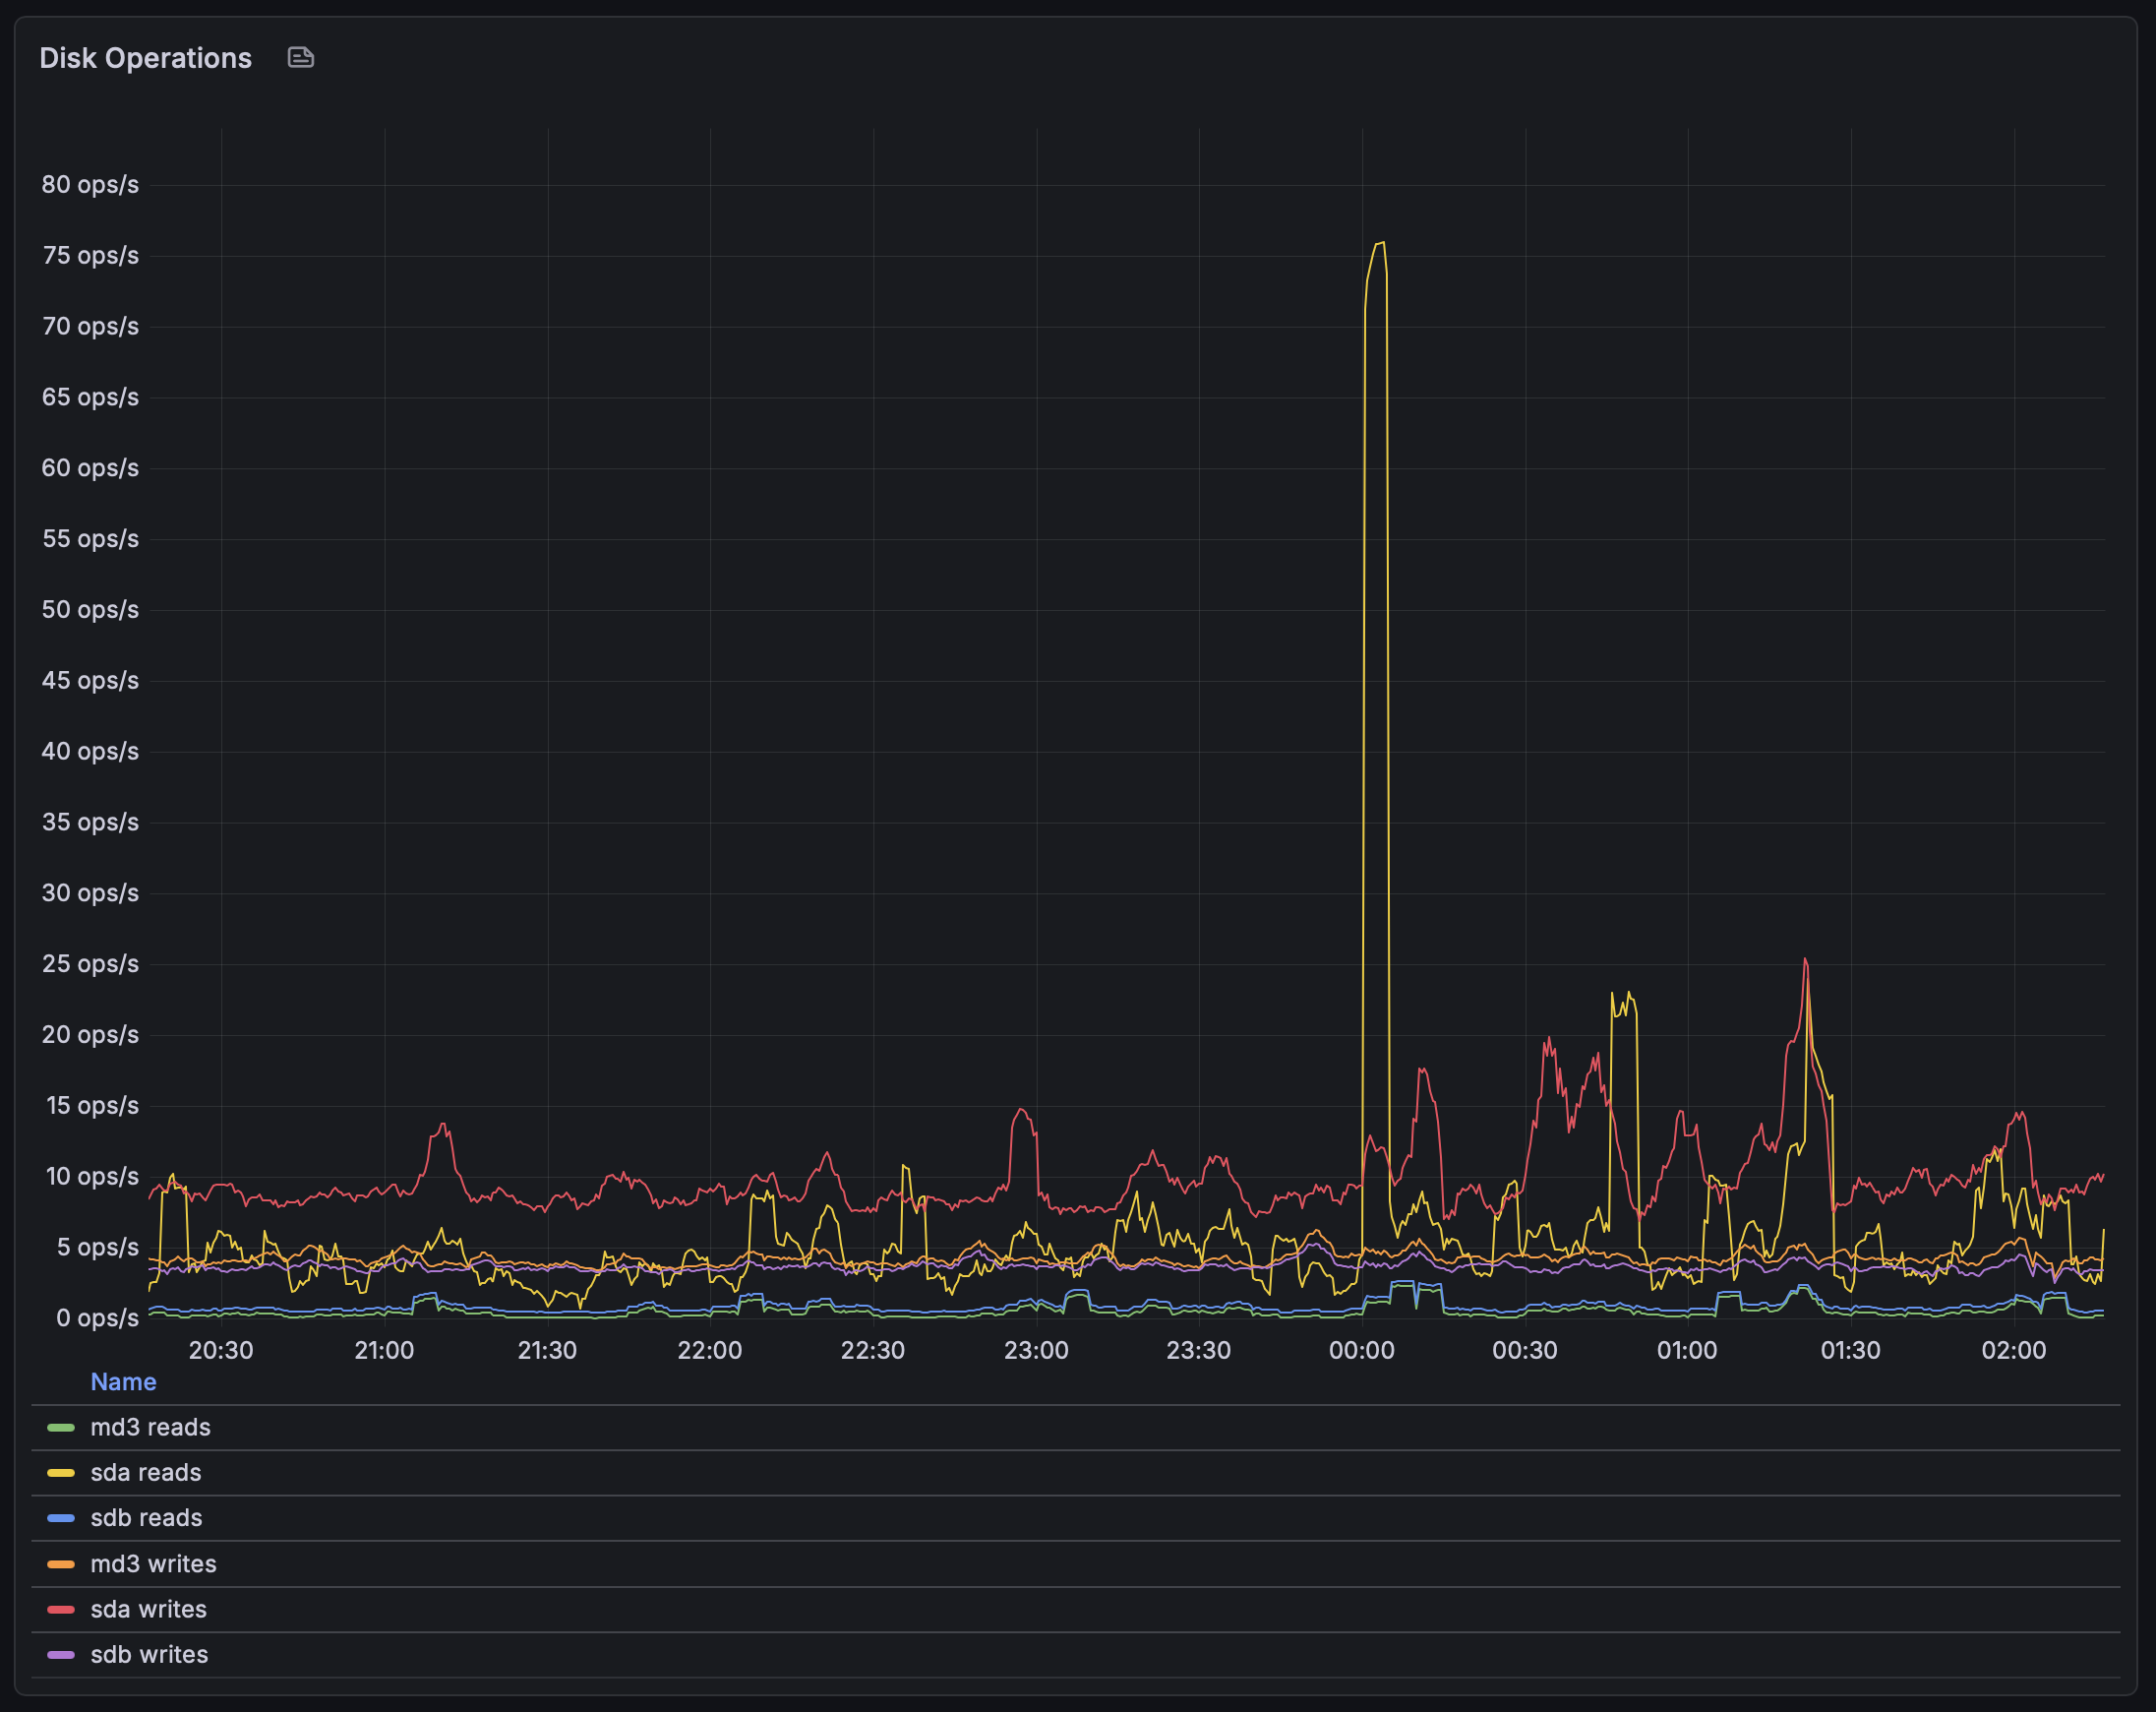Toggle the sda reads series in legend

tap(146, 1473)
